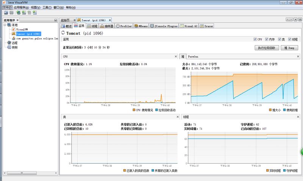
Task: Click the Add remote host toolbar icon
Action: coord(24,13)
